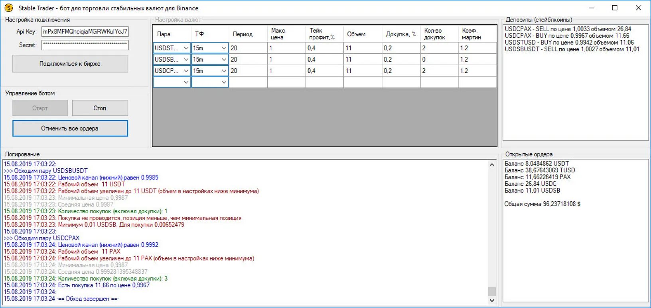
Task: Click 'Баланс 26,84 USDC' line
Action: click(x=530, y=184)
